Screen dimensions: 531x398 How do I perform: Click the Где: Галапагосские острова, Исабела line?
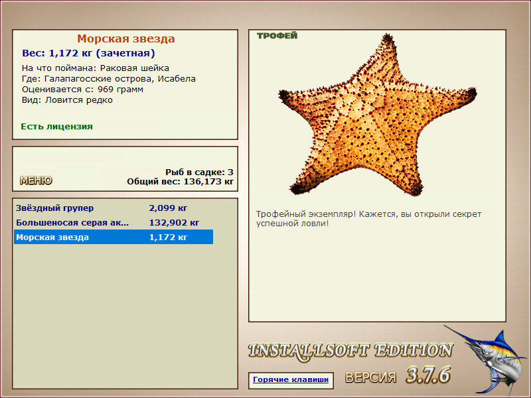click(109, 79)
